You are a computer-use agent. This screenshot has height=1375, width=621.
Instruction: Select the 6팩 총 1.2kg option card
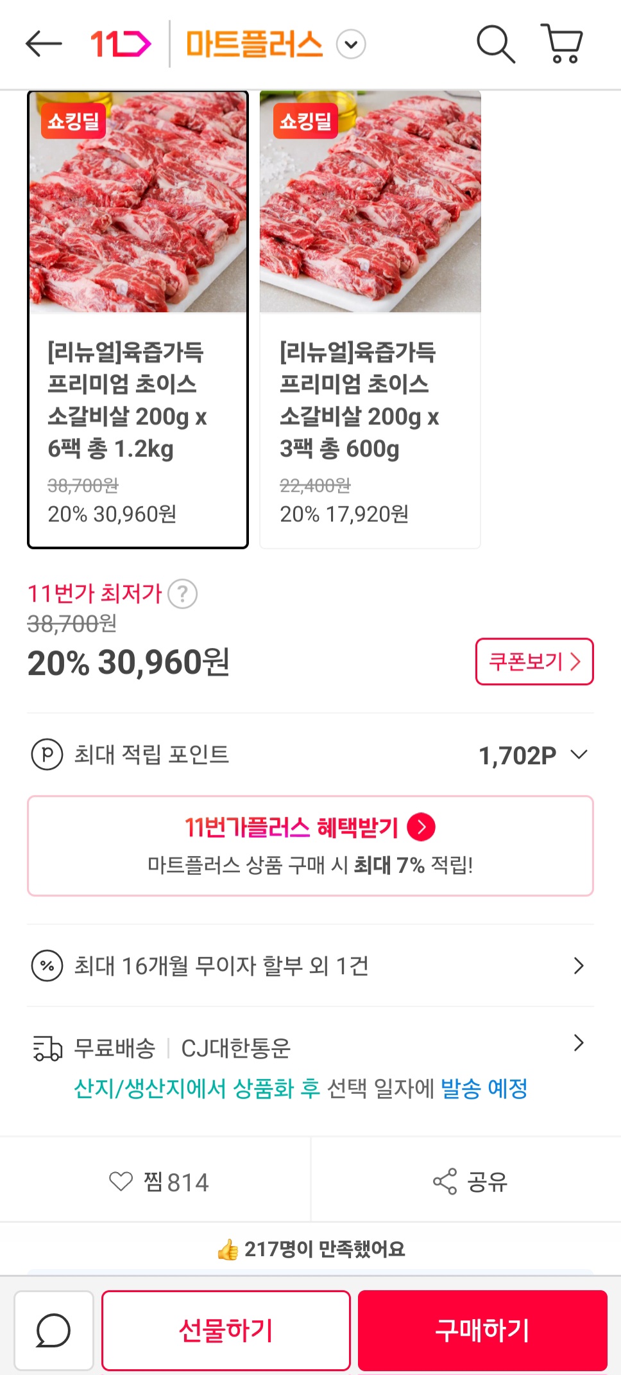pos(138,320)
